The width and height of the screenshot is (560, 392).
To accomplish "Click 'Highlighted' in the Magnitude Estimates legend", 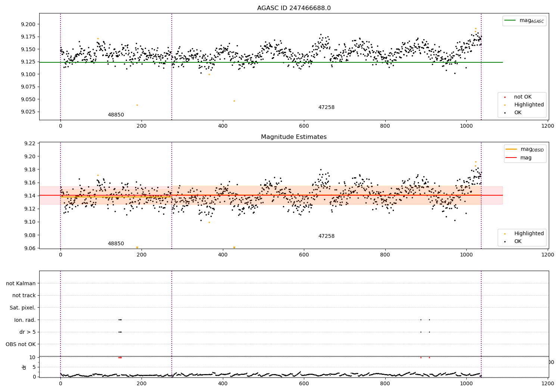I will pyautogui.click(x=525, y=234).
